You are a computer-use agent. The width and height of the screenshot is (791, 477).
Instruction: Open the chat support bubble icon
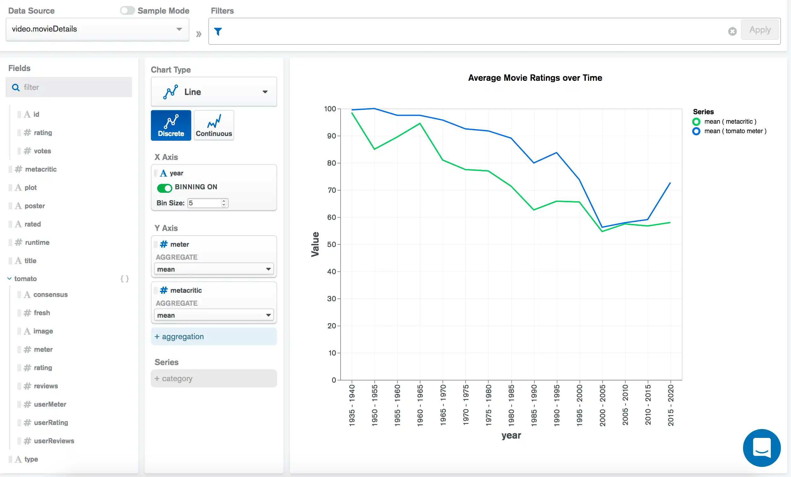pos(761,447)
